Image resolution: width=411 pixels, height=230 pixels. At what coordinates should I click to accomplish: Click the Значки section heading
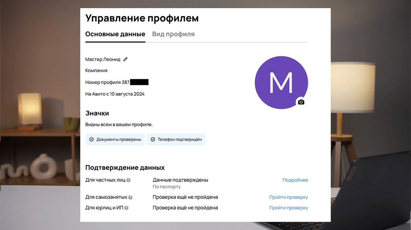tap(97, 113)
